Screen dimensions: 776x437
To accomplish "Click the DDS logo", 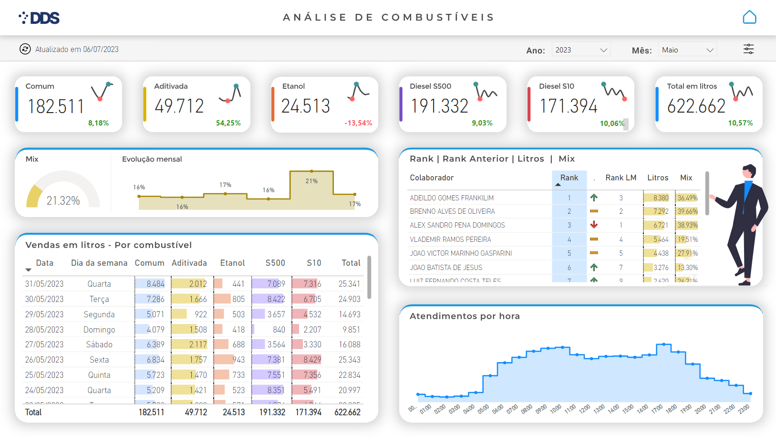I will [x=39, y=18].
